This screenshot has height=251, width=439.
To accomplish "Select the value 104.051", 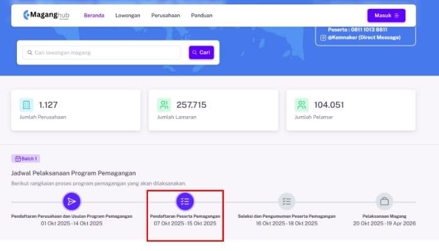I will click(329, 105).
